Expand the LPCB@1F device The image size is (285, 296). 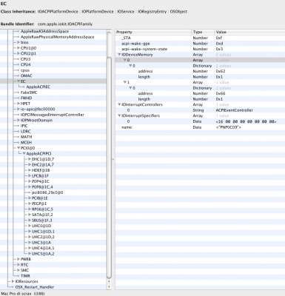(x=30, y=176)
